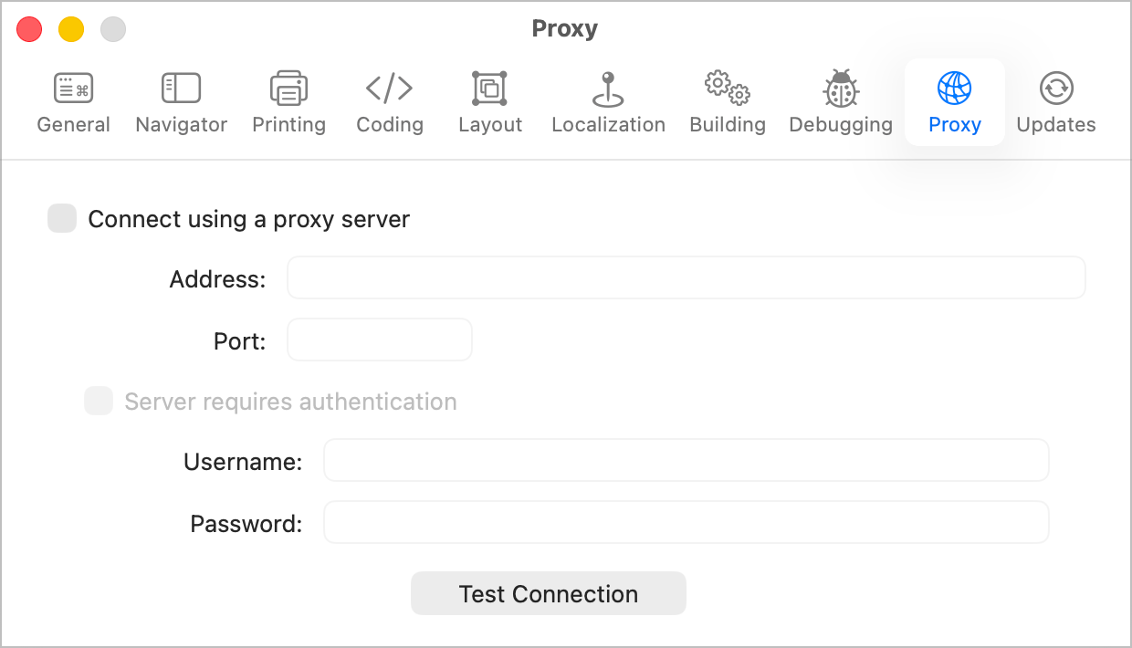Enable connect using a proxy server
The width and height of the screenshot is (1132, 648).
(61, 218)
